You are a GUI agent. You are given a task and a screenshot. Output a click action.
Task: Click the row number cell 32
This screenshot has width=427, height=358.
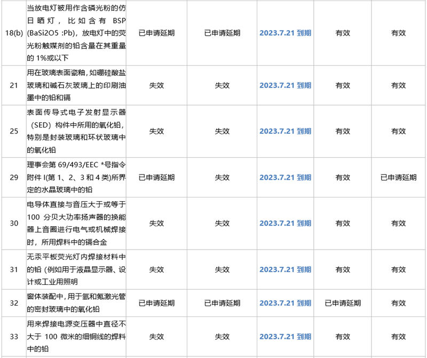(13, 303)
